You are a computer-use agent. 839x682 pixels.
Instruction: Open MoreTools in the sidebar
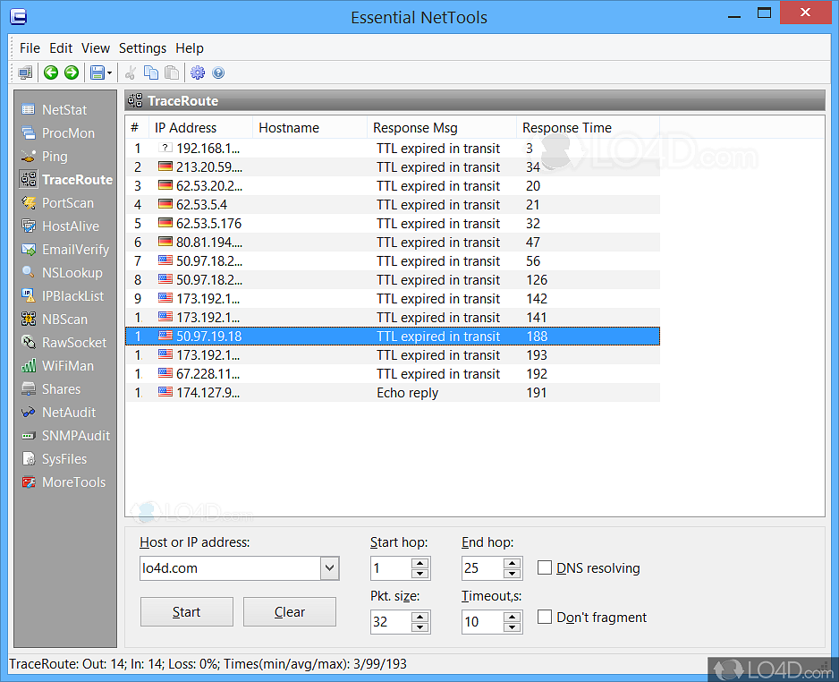[64, 482]
